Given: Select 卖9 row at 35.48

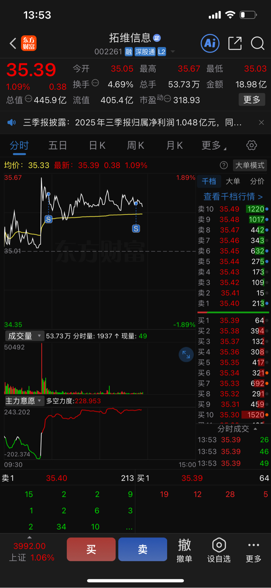Looking at the screenshot, I should pyautogui.click(x=233, y=220).
